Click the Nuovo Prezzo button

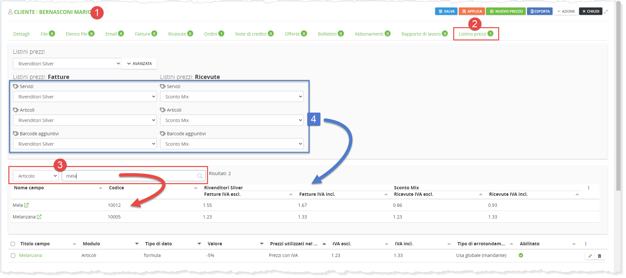click(x=506, y=11)
